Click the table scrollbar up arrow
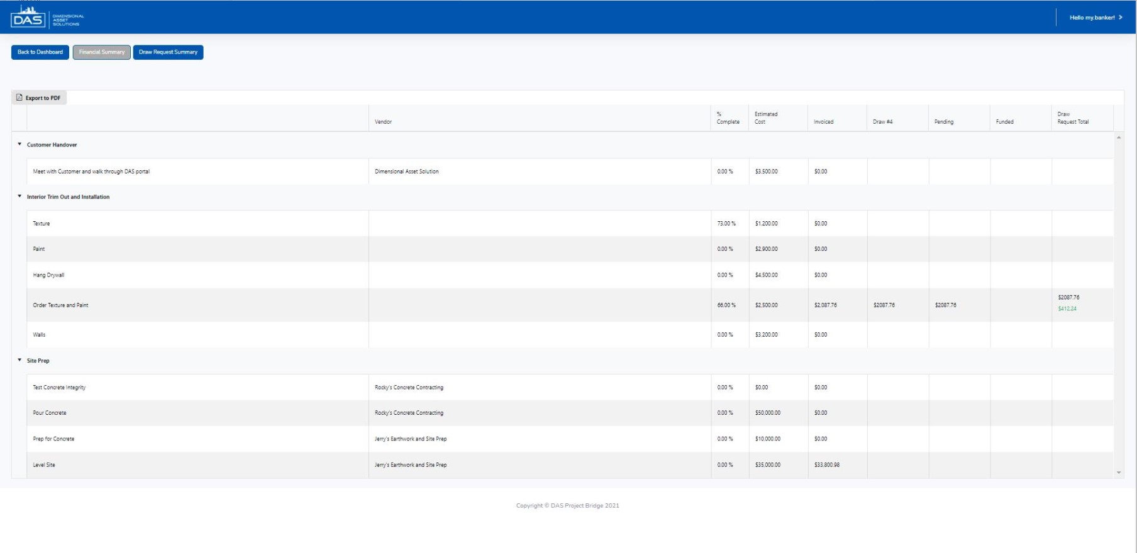 tap(1118, 138)
